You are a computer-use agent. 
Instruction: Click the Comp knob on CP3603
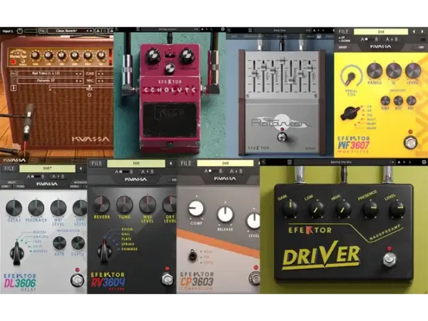tap(196, 209)
